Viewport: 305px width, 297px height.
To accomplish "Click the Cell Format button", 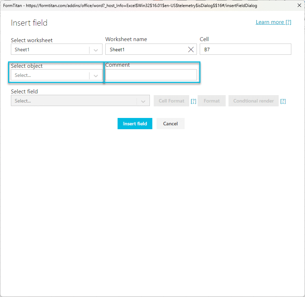I will [171, 101].
